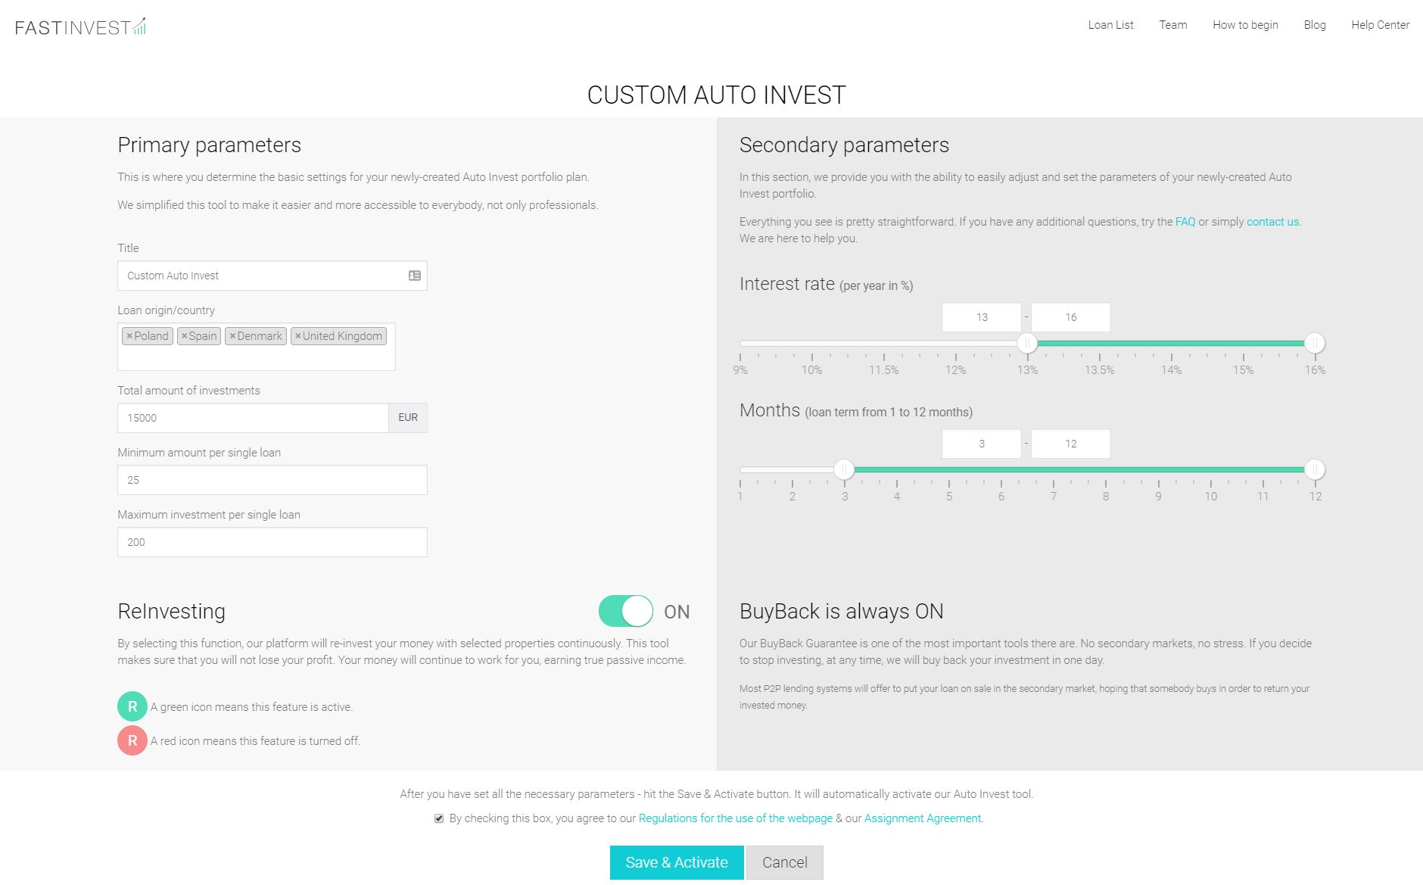
Task: Open the Loan origin/country selection box
Action: pos(256,357)
